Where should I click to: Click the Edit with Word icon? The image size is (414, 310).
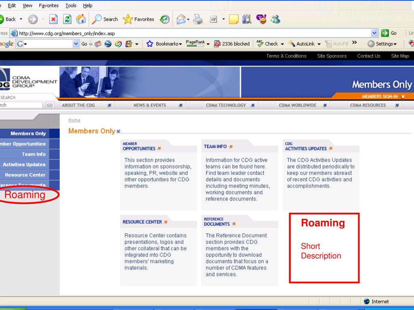click(x=213, y=19)
